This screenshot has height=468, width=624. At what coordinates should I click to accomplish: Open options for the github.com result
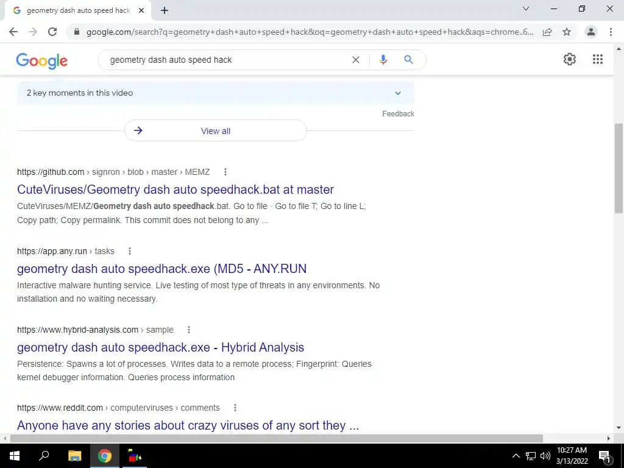(x=225, y=172)
